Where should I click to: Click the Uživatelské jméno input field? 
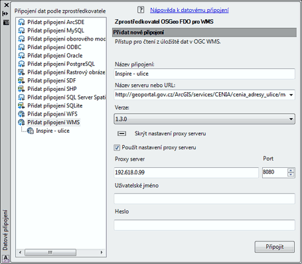(204, 198)
